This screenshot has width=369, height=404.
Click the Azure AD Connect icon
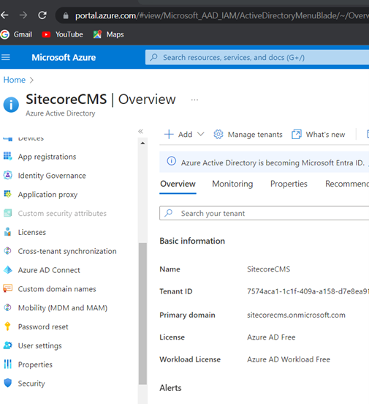tap(8, 270)
